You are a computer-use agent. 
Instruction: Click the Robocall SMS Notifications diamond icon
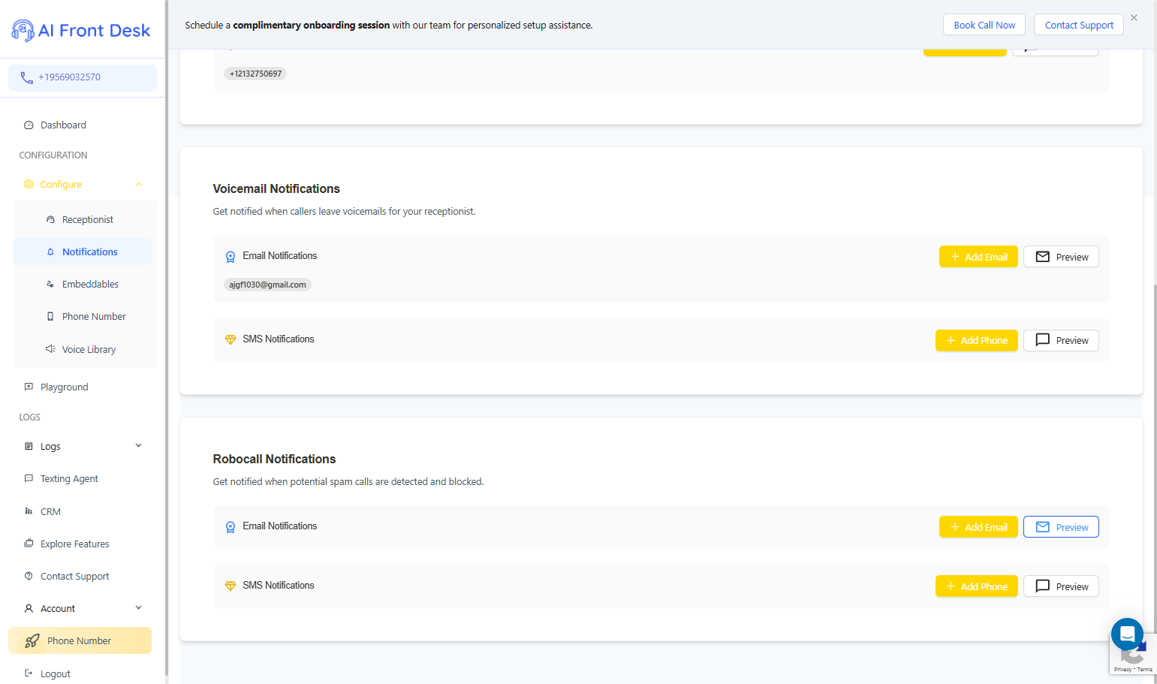coord(230,586)
